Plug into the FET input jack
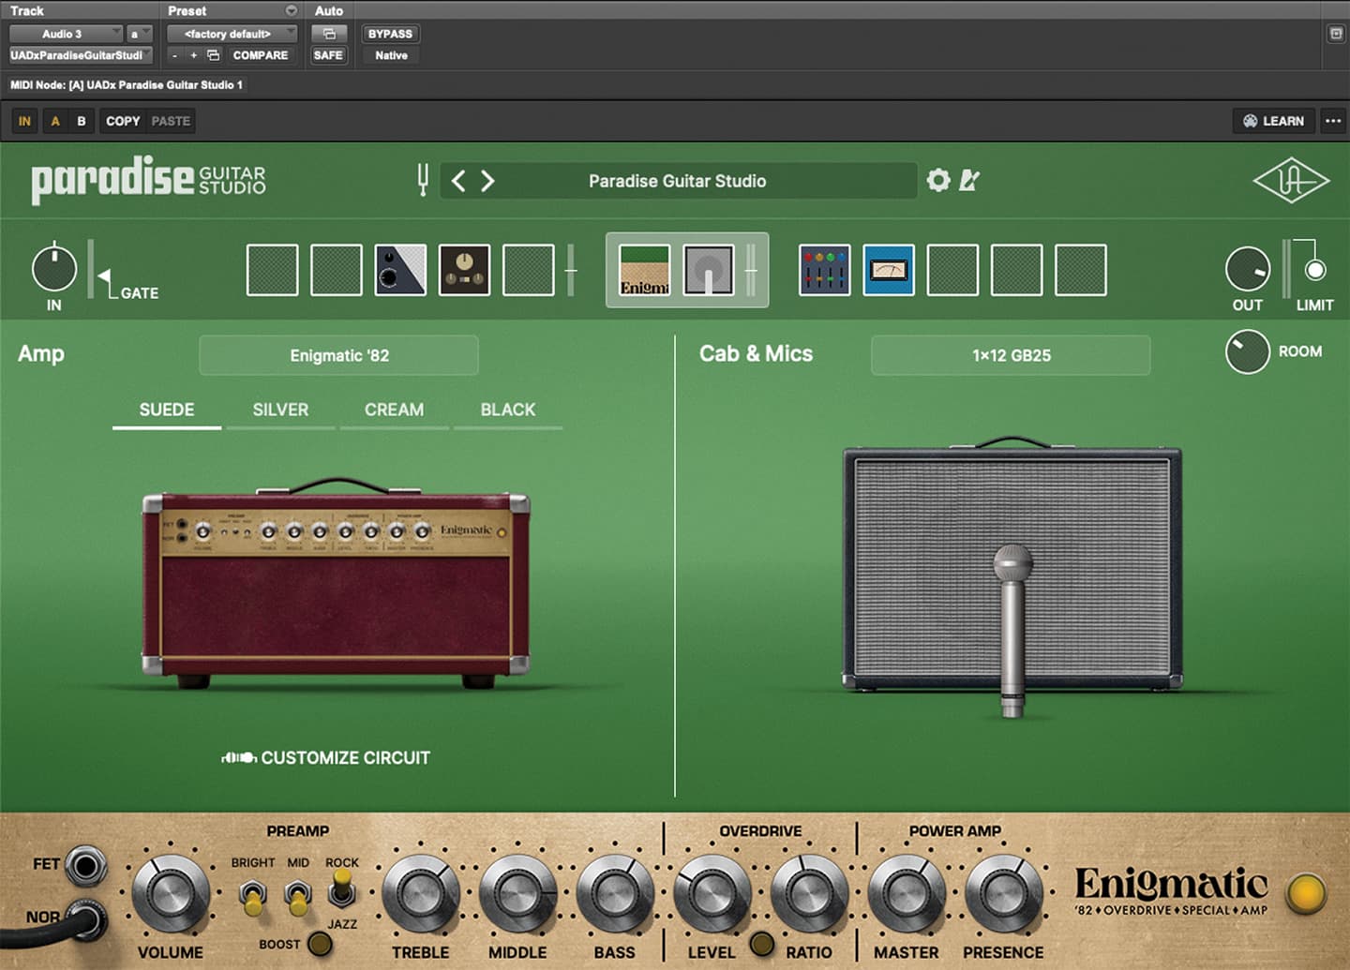This screenshot has height=970, width=1350. pyautogui.click(x=85, y=865)
